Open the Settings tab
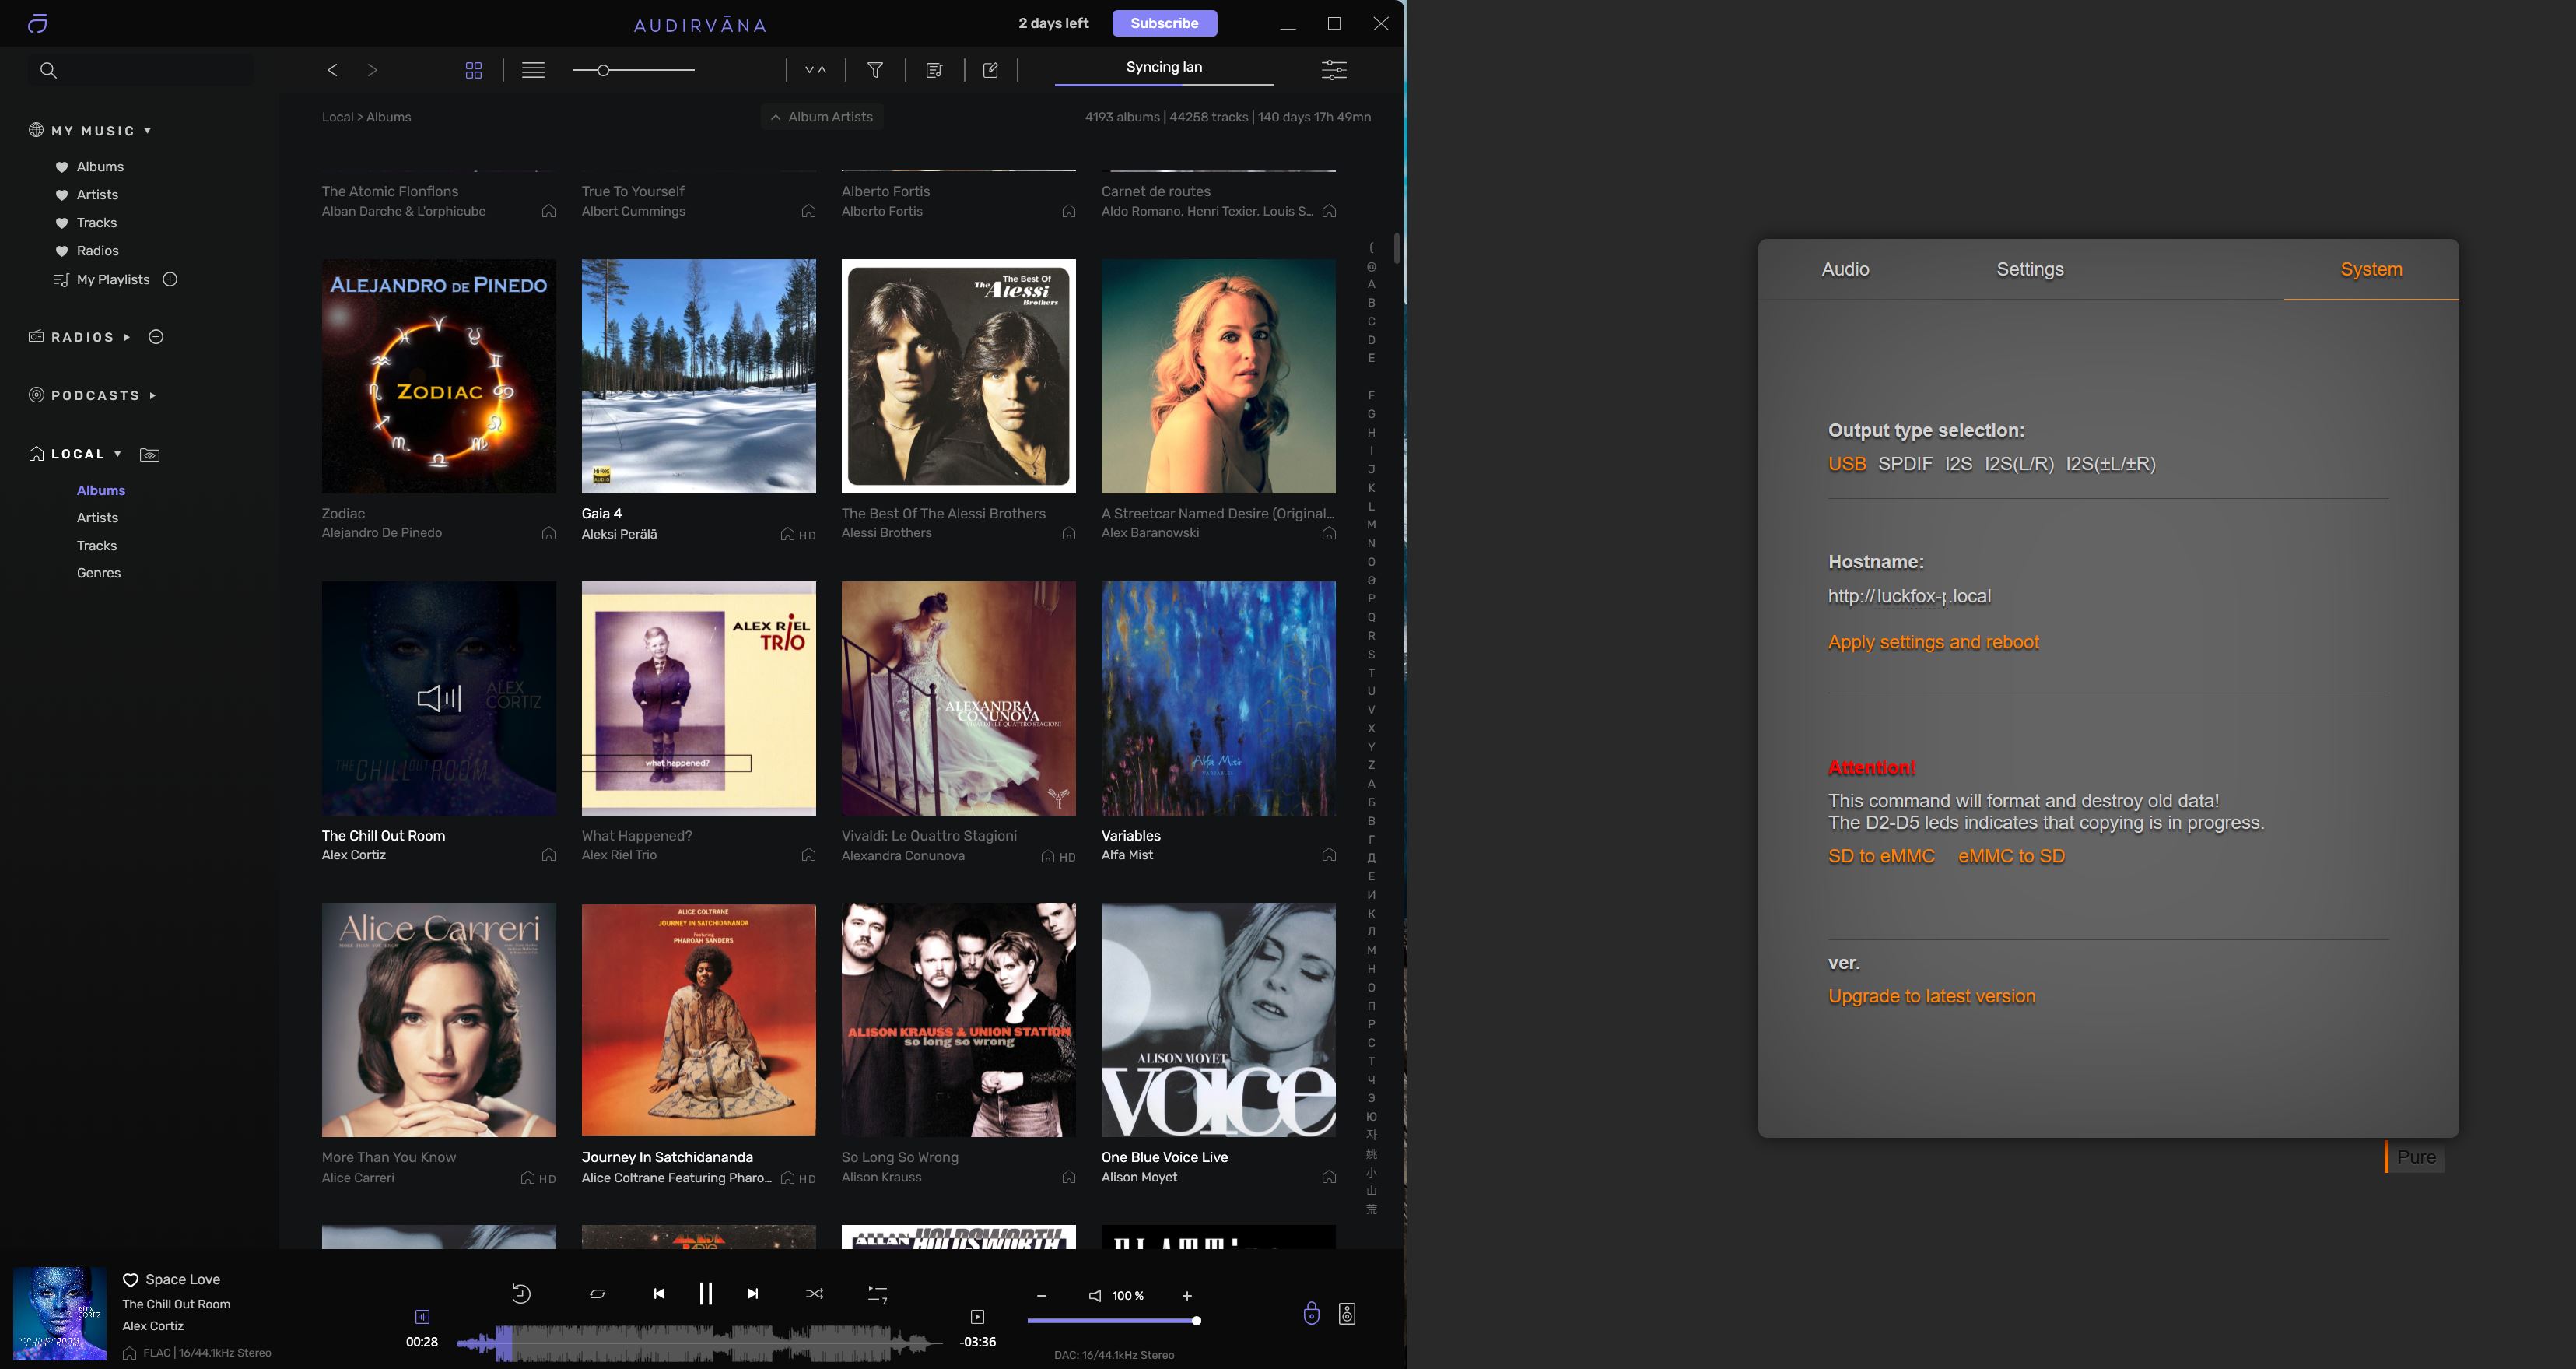This screenshot has height=1369, width=2576. point(2029,269)
